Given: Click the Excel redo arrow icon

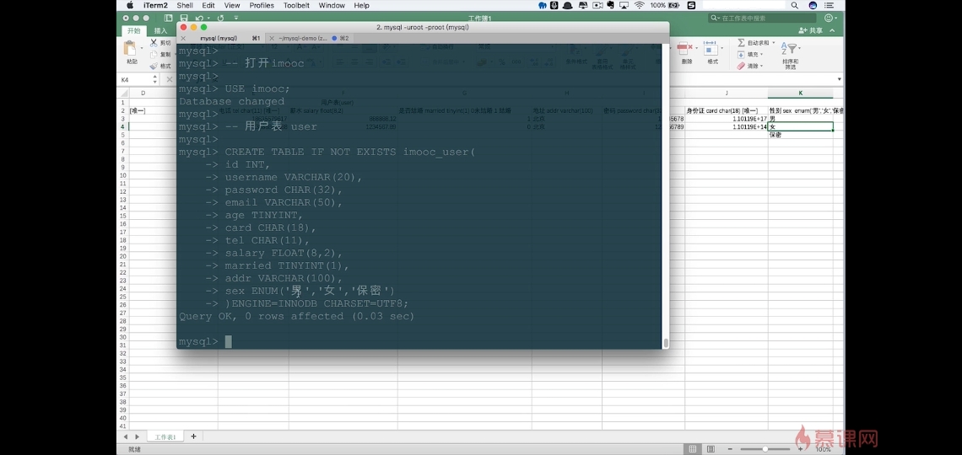Looking at the screenshot, I should [x=220, y=19].
